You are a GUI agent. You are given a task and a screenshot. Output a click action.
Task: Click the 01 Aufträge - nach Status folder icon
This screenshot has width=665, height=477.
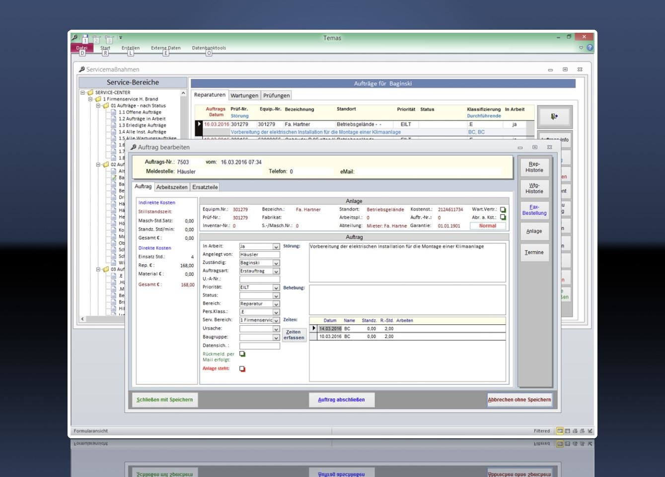pos(106,106)
